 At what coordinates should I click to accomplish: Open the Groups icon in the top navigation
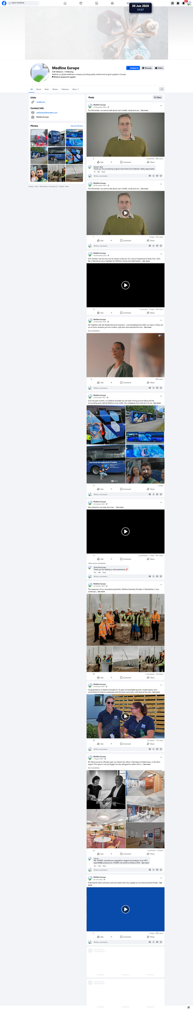point(112,3)
